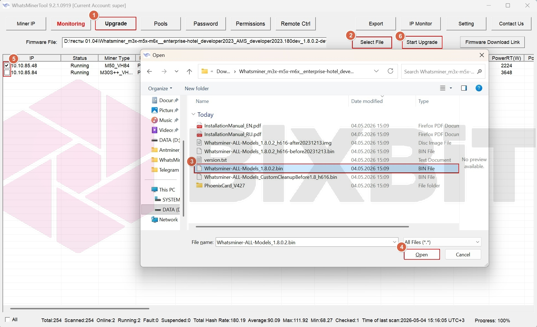
Task: Create a New folder in dialog
Action: coord(197,88)
